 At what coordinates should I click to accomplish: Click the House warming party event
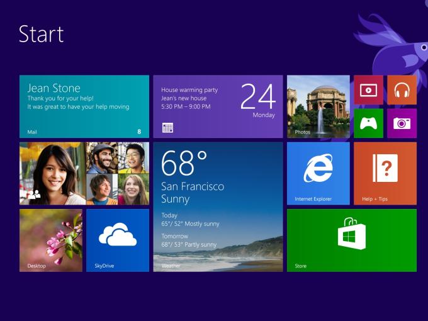189,90
